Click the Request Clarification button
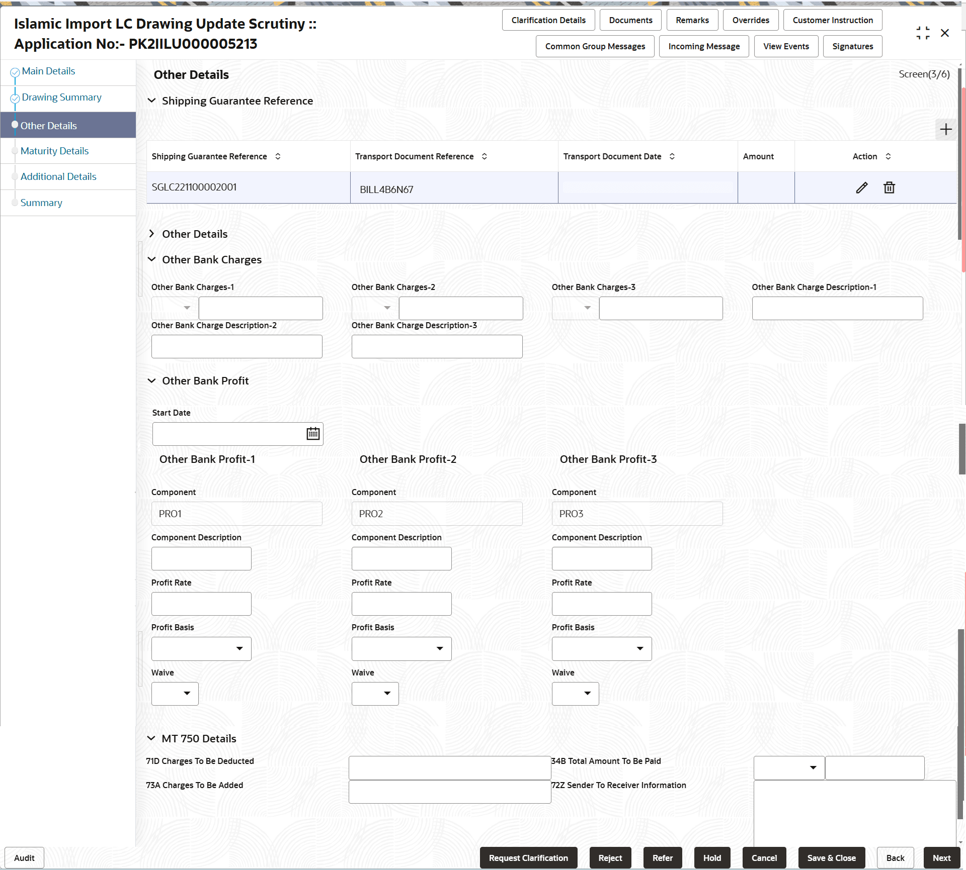The height and width of the screenshot is (870, 966). point(528,857)
